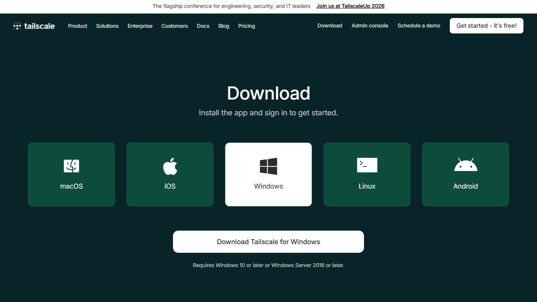
Task: Click the macOS Finder face icon
Action: point(71,166)
